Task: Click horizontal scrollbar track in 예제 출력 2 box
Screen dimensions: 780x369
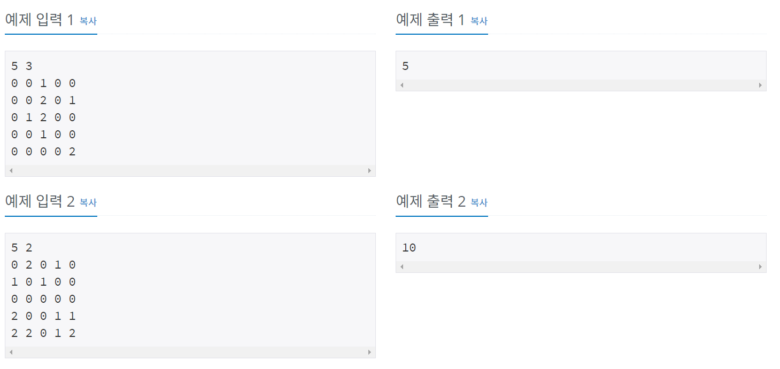Action: pyautogui.click(x=581, y=267)
